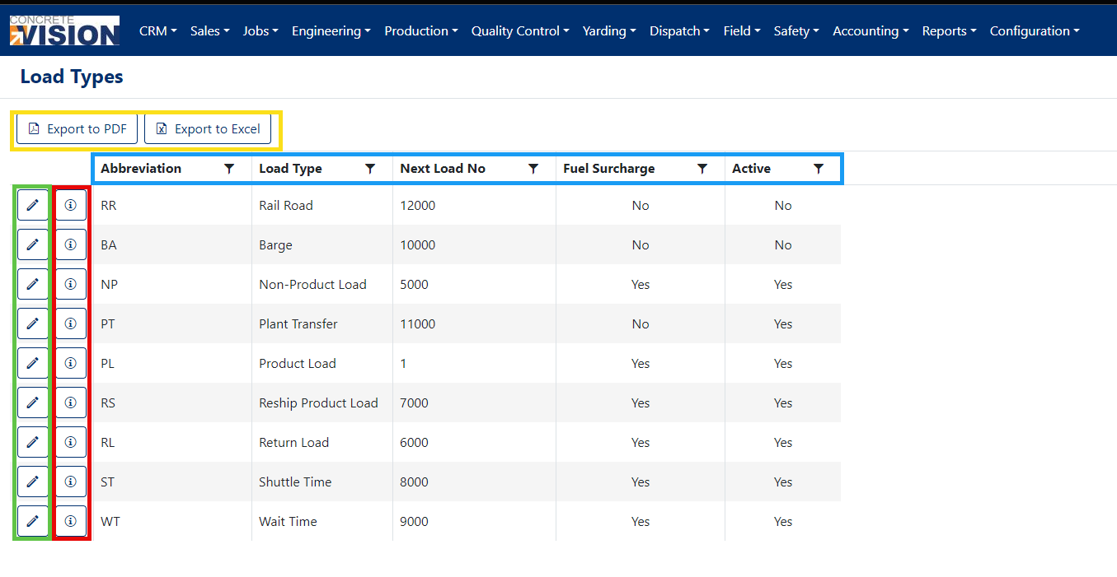Click the 'Non-Product Load' cell
The height and width of the screenshot is (577, 1117).
pos(322,285)
